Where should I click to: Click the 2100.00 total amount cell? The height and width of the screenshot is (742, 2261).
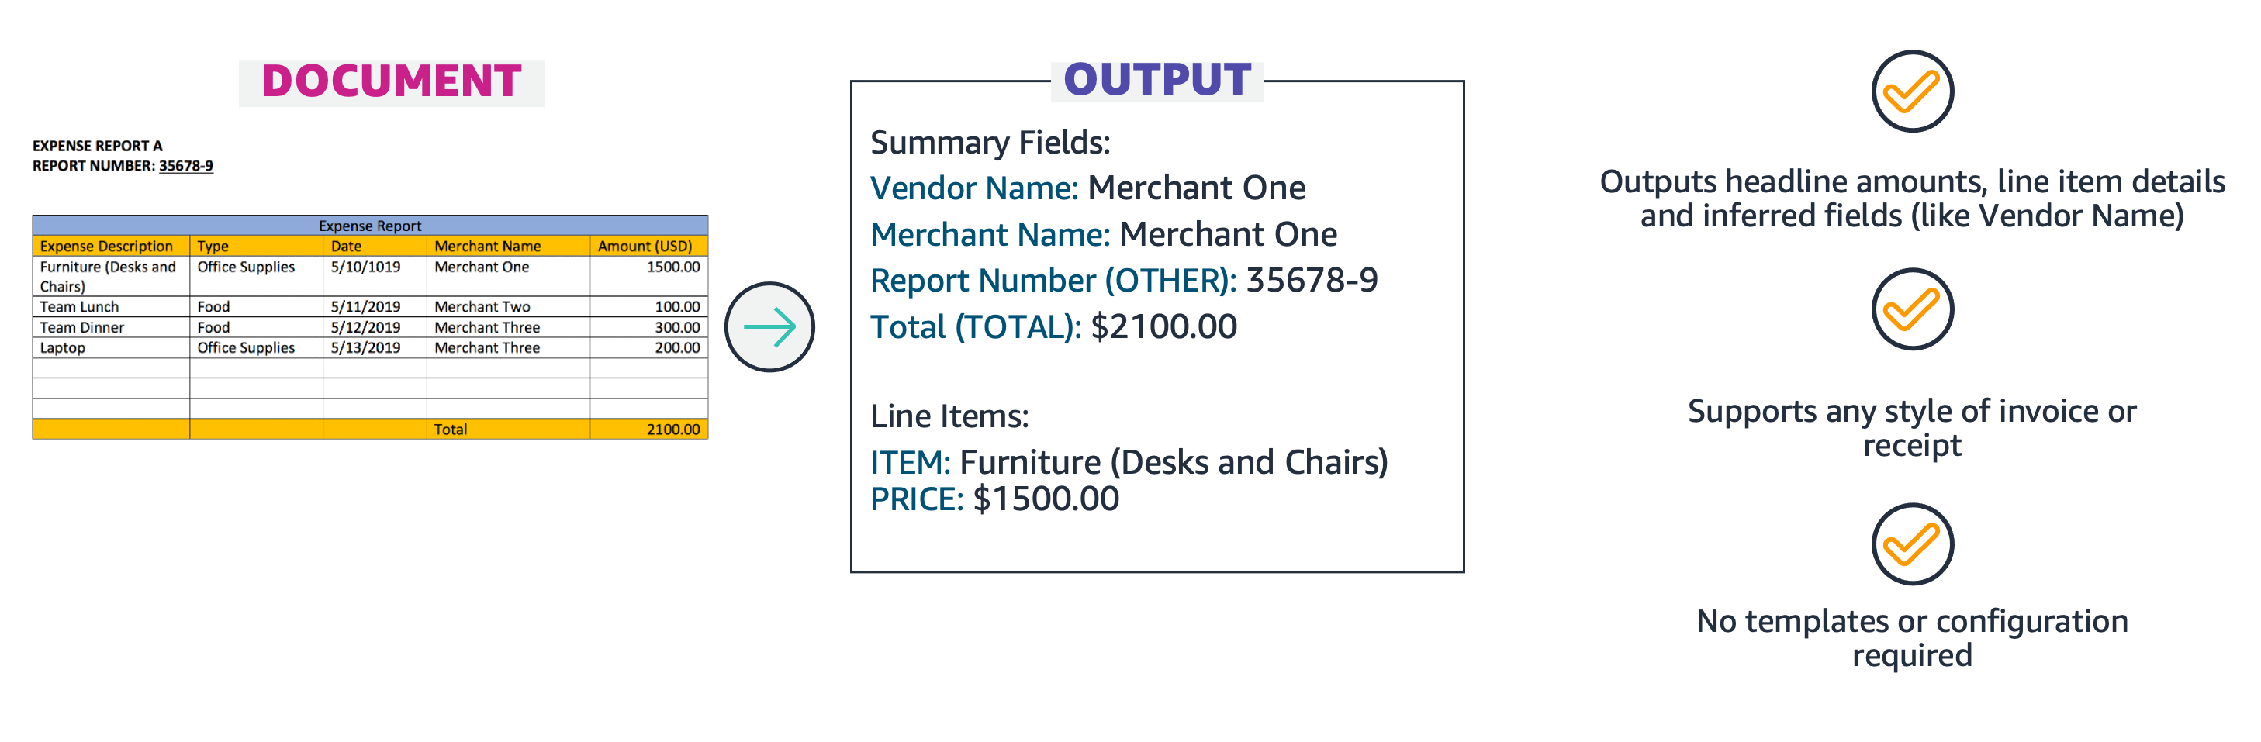point(648,430)
